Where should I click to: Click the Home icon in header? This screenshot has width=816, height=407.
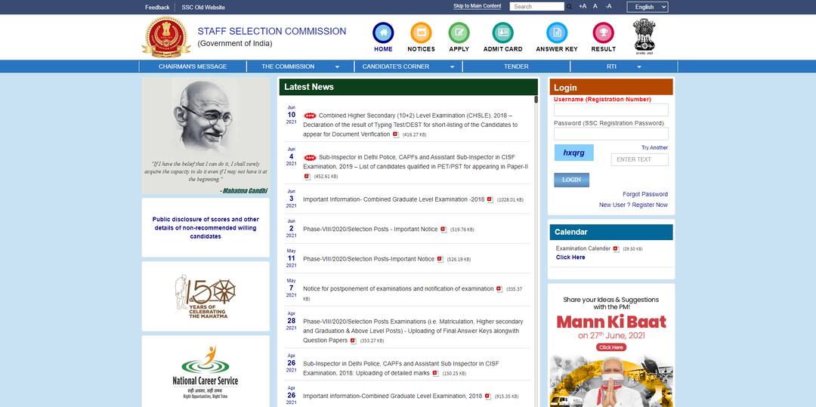pyautogui.click(x=383, y=33)
